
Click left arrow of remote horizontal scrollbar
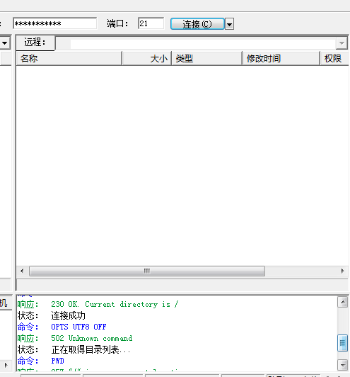pos(22,271)
